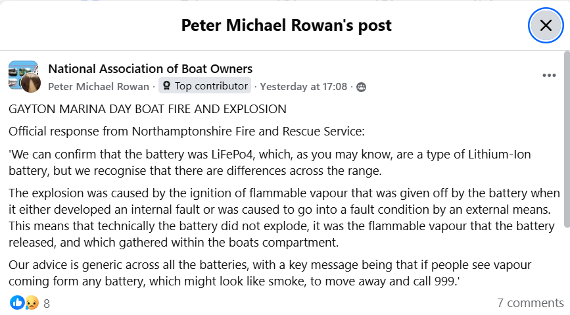Open the three-dot post options menu
This screenshot has height=315, width=570.
[x=549, y=76]
